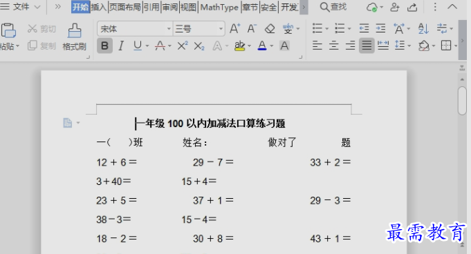
Task: Switch to the 开始 tab
Action: point(80,7)
